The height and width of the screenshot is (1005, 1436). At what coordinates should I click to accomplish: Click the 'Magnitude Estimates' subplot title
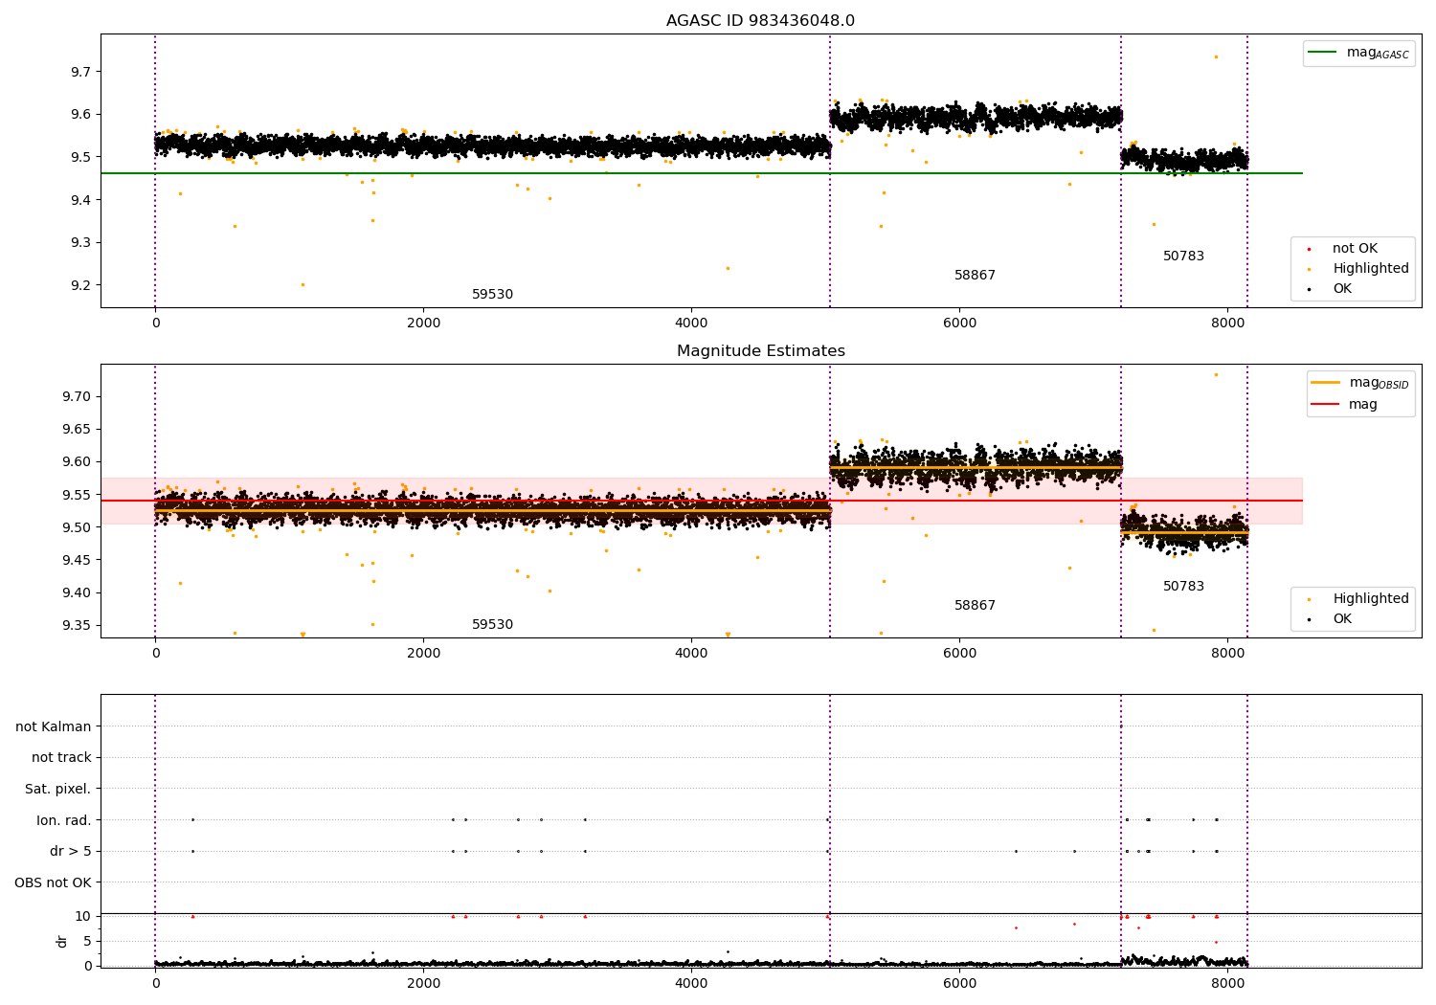[x=760, y=351]
